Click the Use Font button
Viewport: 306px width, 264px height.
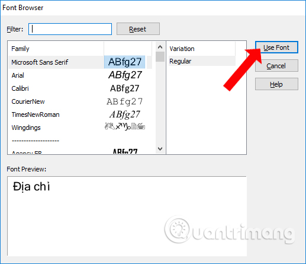(276, 47)
